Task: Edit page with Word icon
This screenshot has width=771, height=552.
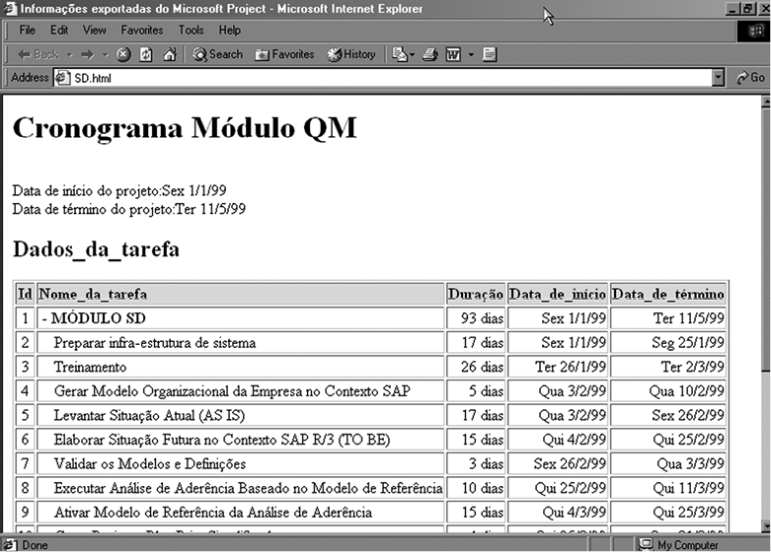Action: pyautogui.click(x=453, y=54)
